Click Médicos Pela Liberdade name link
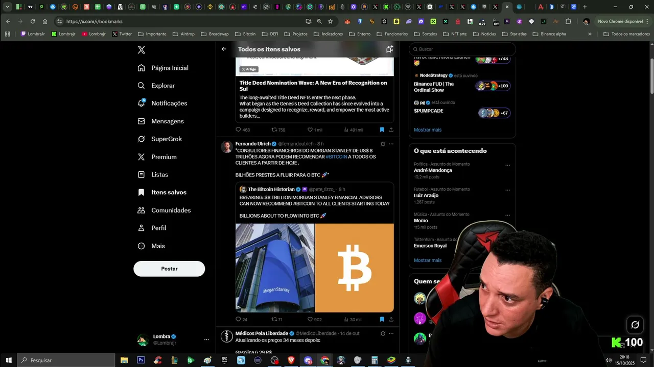Viewport: 654px width, 367px height. click(262, 333)
